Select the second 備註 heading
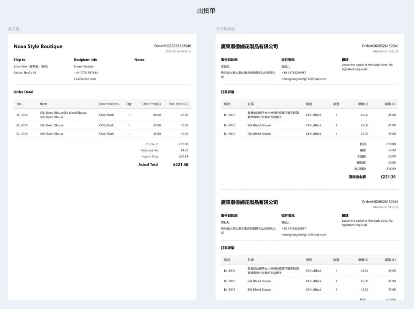 coord(345,216)
